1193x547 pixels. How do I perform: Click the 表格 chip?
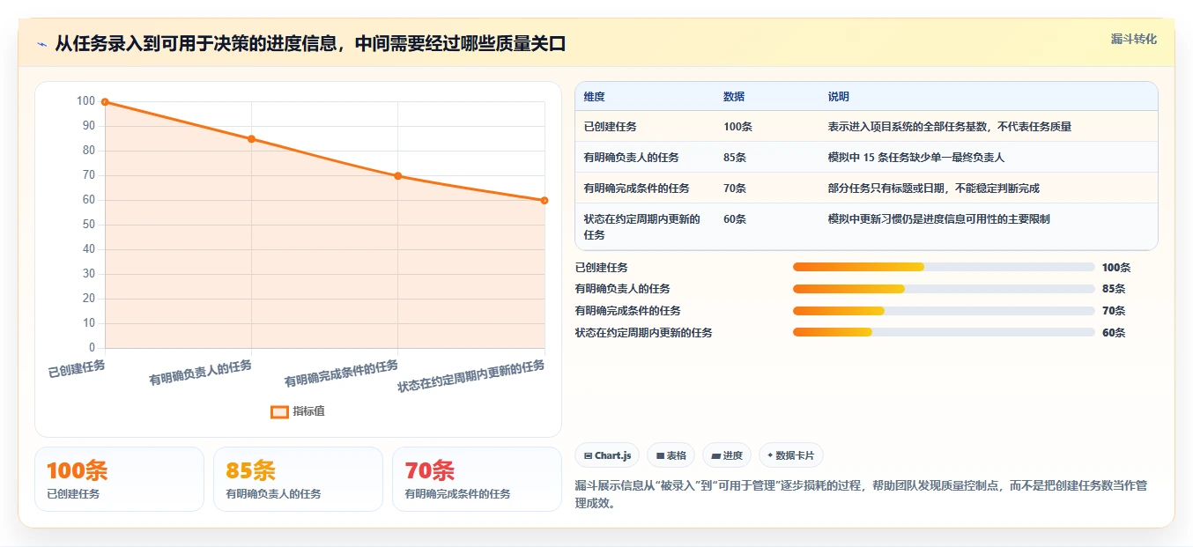671,455
